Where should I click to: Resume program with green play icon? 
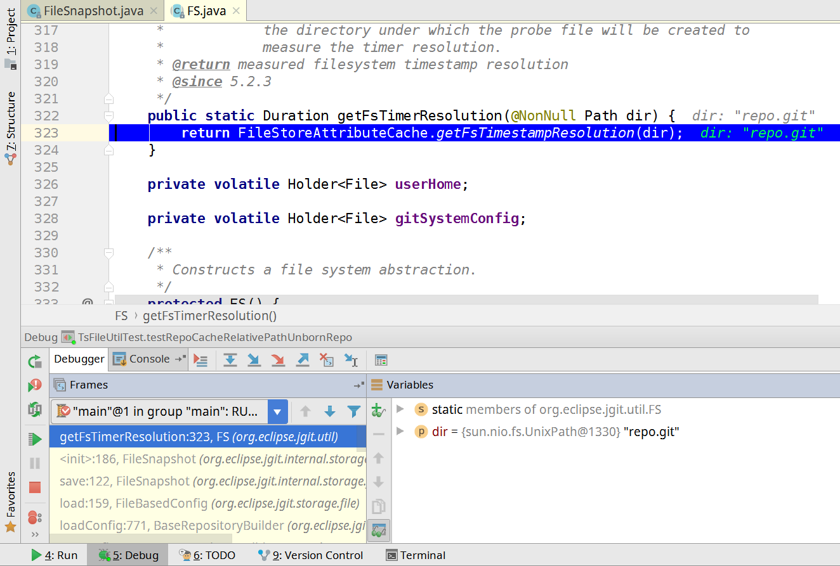pos(35,439)
